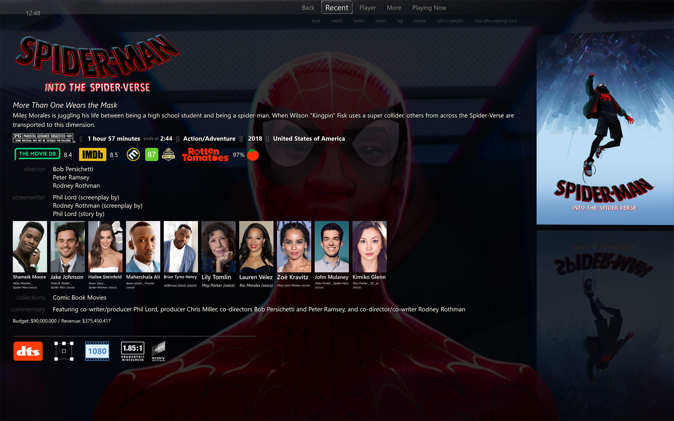674x421 pixels.
Task: Click the 'Action/Adventure' genre
Action: point(209,139)
